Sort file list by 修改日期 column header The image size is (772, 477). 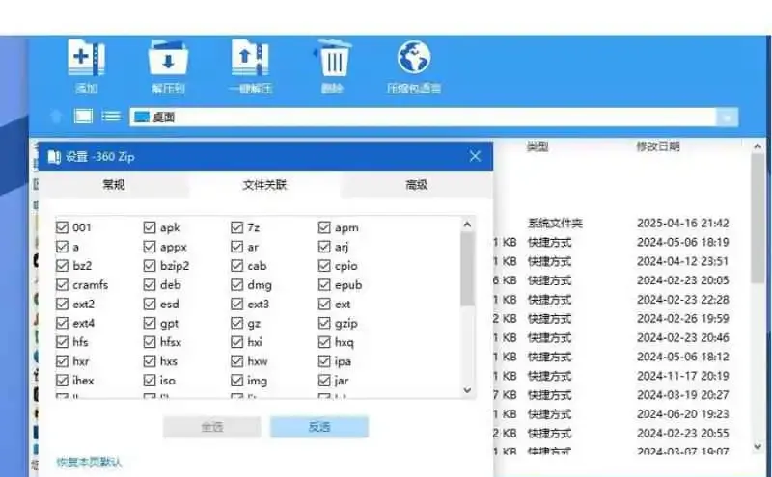tap(658, 146)
